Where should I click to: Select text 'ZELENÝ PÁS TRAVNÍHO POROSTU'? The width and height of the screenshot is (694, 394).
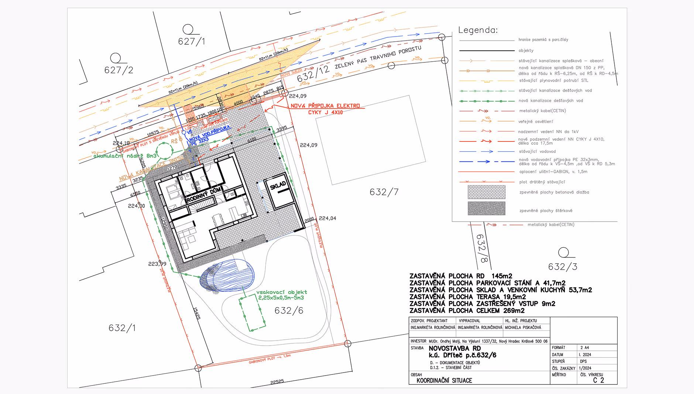[378, 58]
